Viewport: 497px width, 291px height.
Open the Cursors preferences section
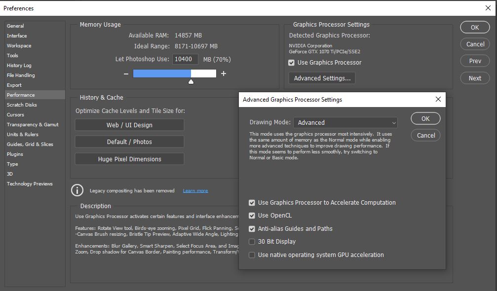[x=15, y=114]
